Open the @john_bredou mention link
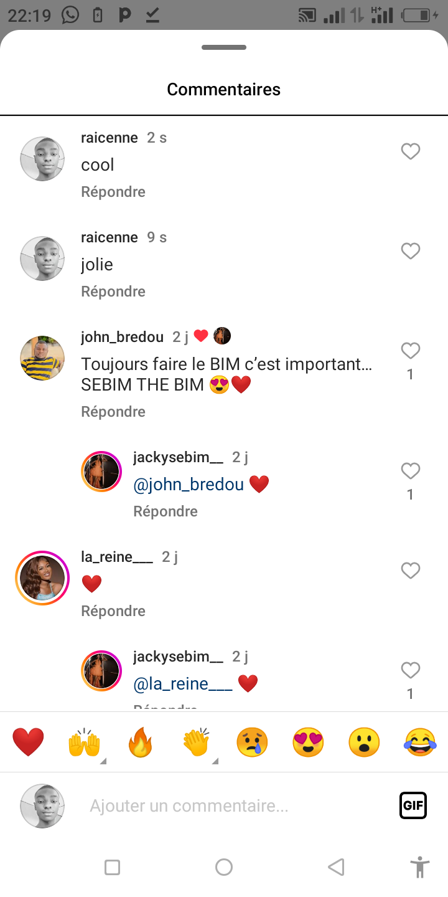This screenshot has width=448, height=897. point(189,485)
